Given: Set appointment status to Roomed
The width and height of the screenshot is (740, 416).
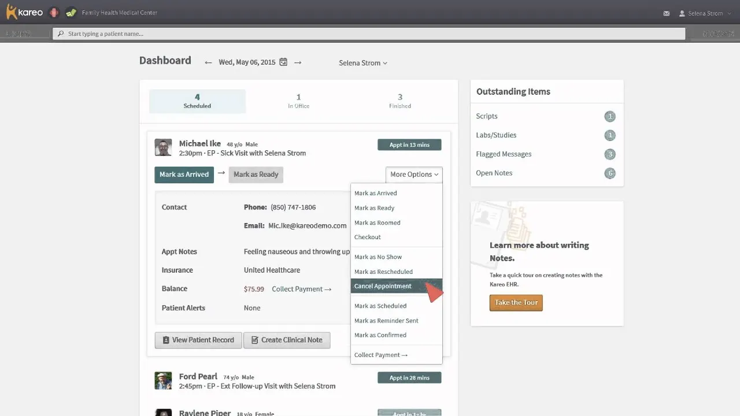Looking at the screenshot, I should click(x=378, y=222).
